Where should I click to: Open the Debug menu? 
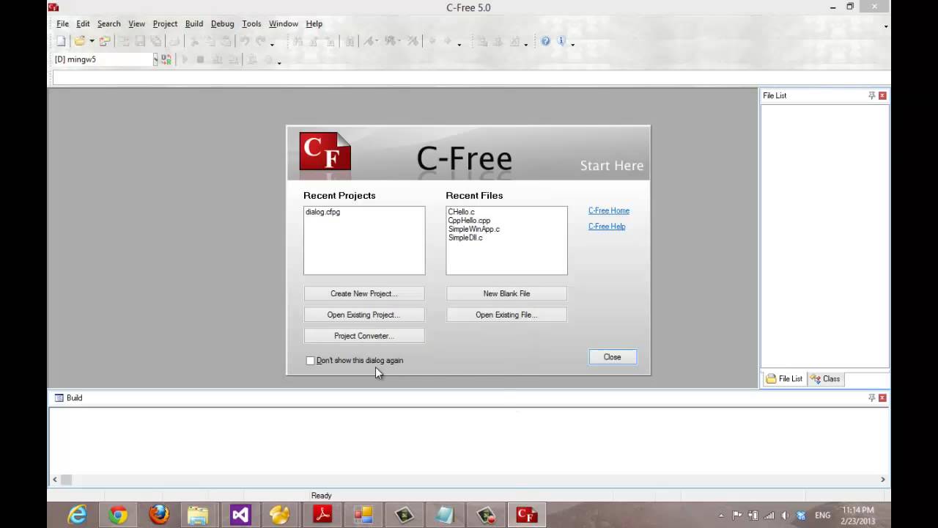click(x=223, y=23)
